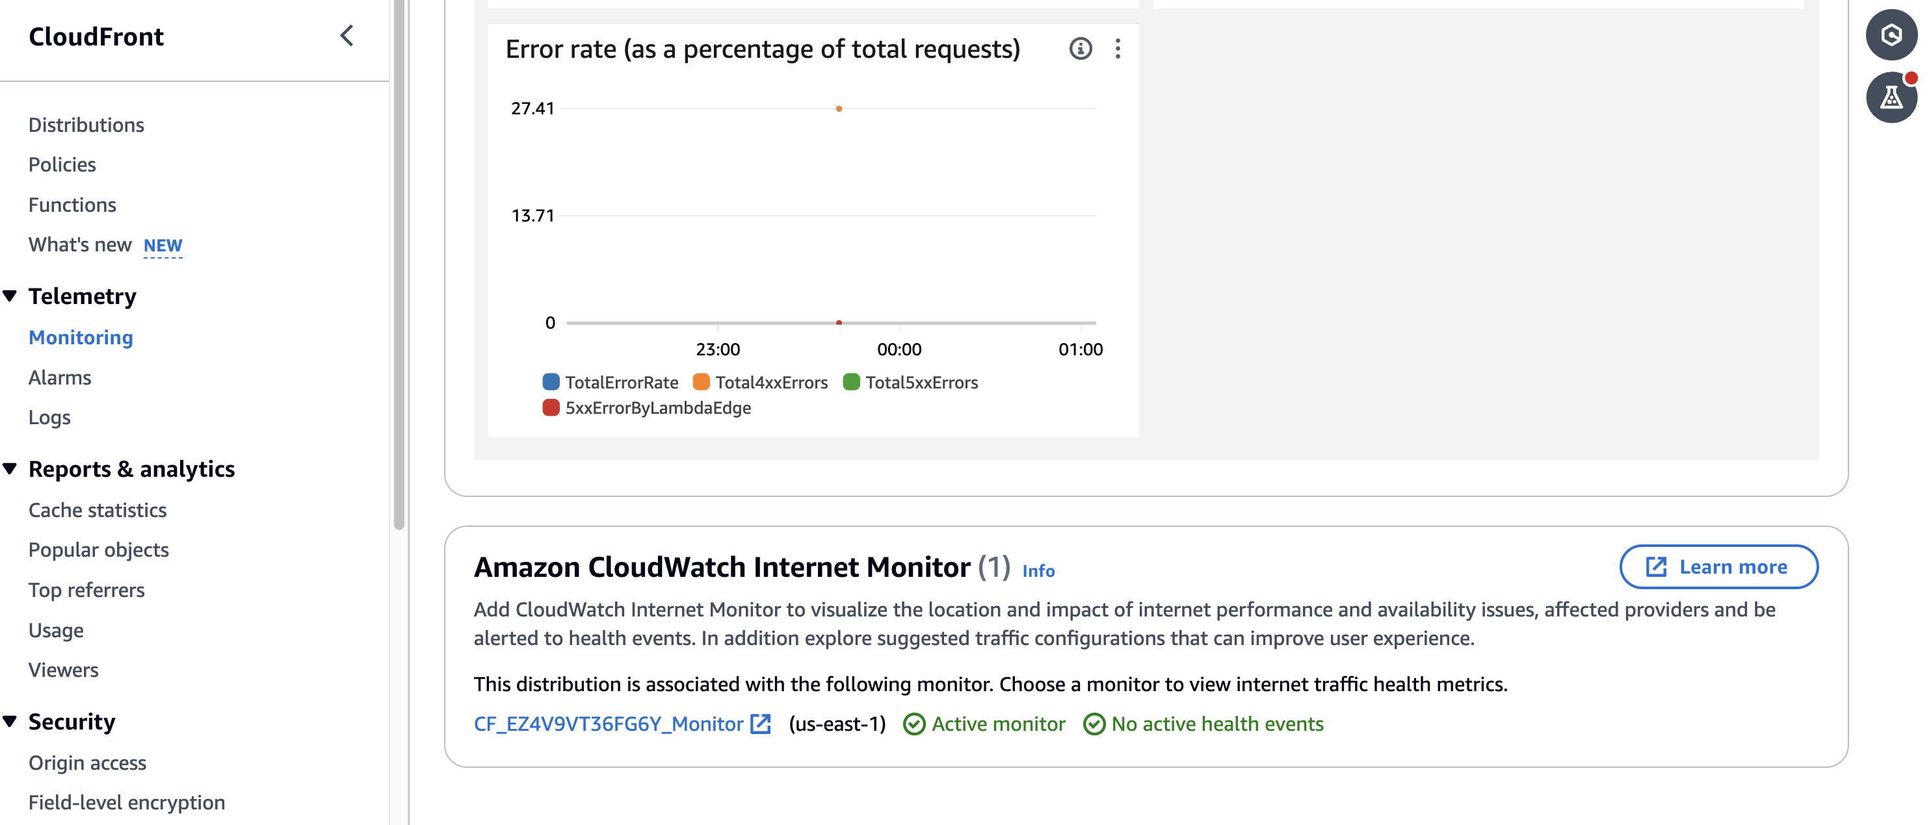Open the CF_EZ4V9VT36FG6Y_Monitor link

tap(607, 724)
